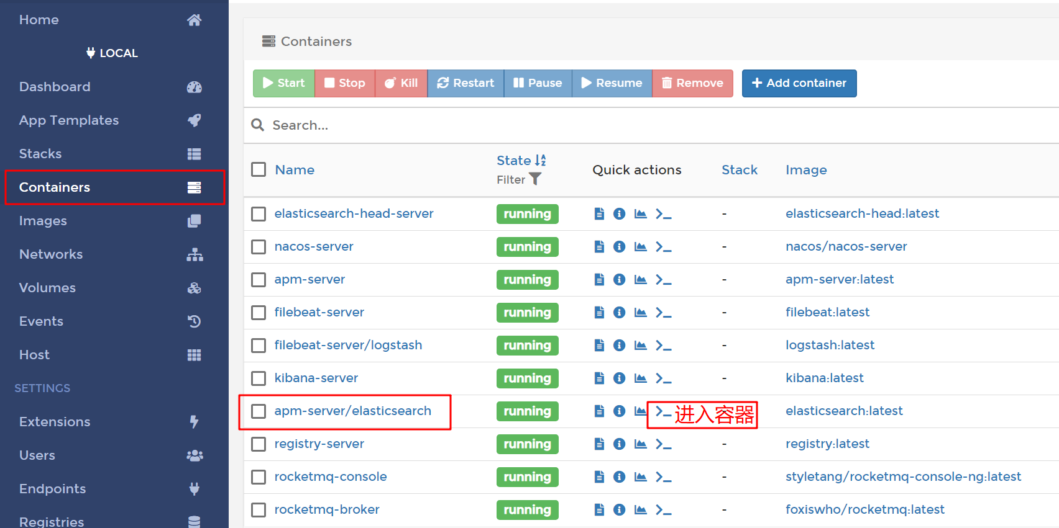The image size is (1059, 528).
Task: Click the Home house icon
Action: tap(195, 20)
